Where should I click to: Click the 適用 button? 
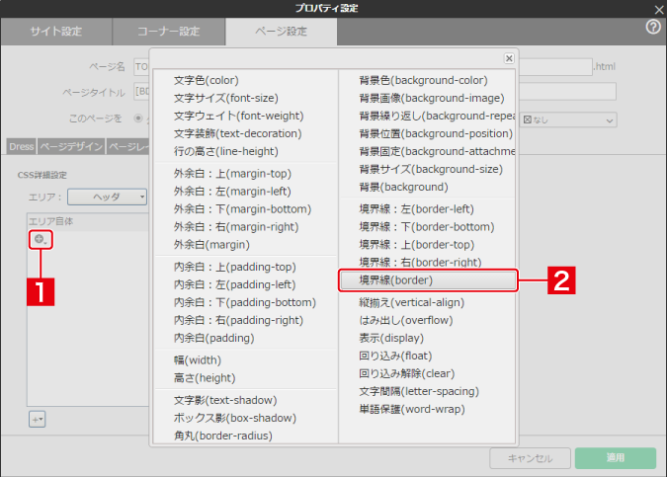615,458
